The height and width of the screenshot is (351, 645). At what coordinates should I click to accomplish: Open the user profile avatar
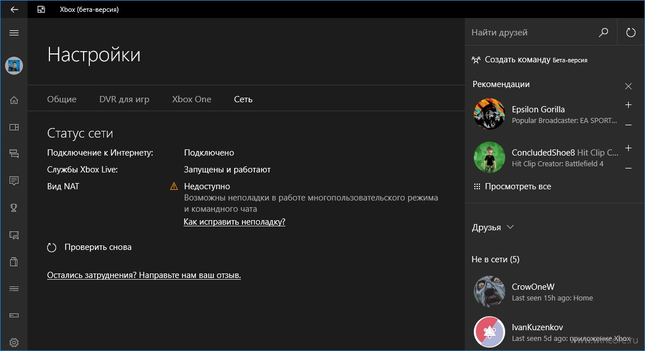[14, 66]
